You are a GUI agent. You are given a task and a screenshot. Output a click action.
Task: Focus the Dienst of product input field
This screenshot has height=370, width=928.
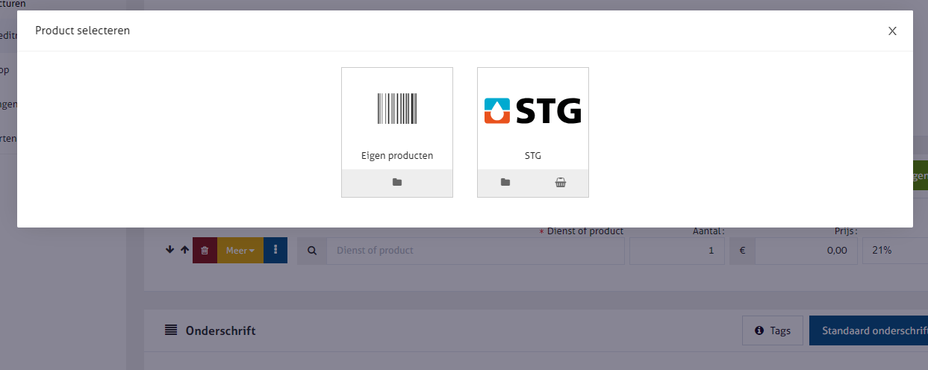click(x=476, y=251)
